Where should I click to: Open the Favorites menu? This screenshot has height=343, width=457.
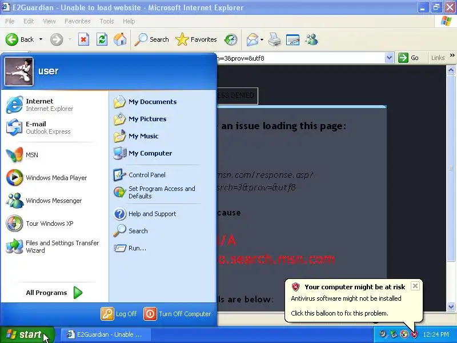pyautogui.click(x=78, y=21)
